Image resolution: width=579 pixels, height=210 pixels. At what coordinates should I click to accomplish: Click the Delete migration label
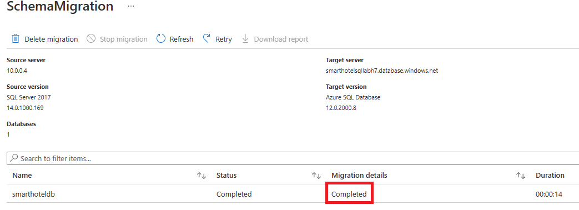[x=51, y=39]
